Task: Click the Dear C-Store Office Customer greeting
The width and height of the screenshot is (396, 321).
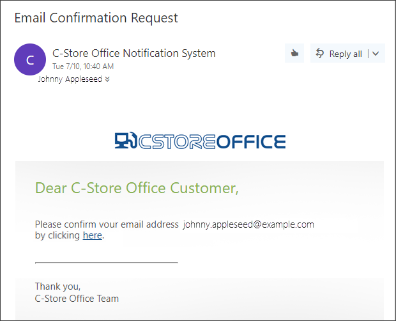Action: 137,188
